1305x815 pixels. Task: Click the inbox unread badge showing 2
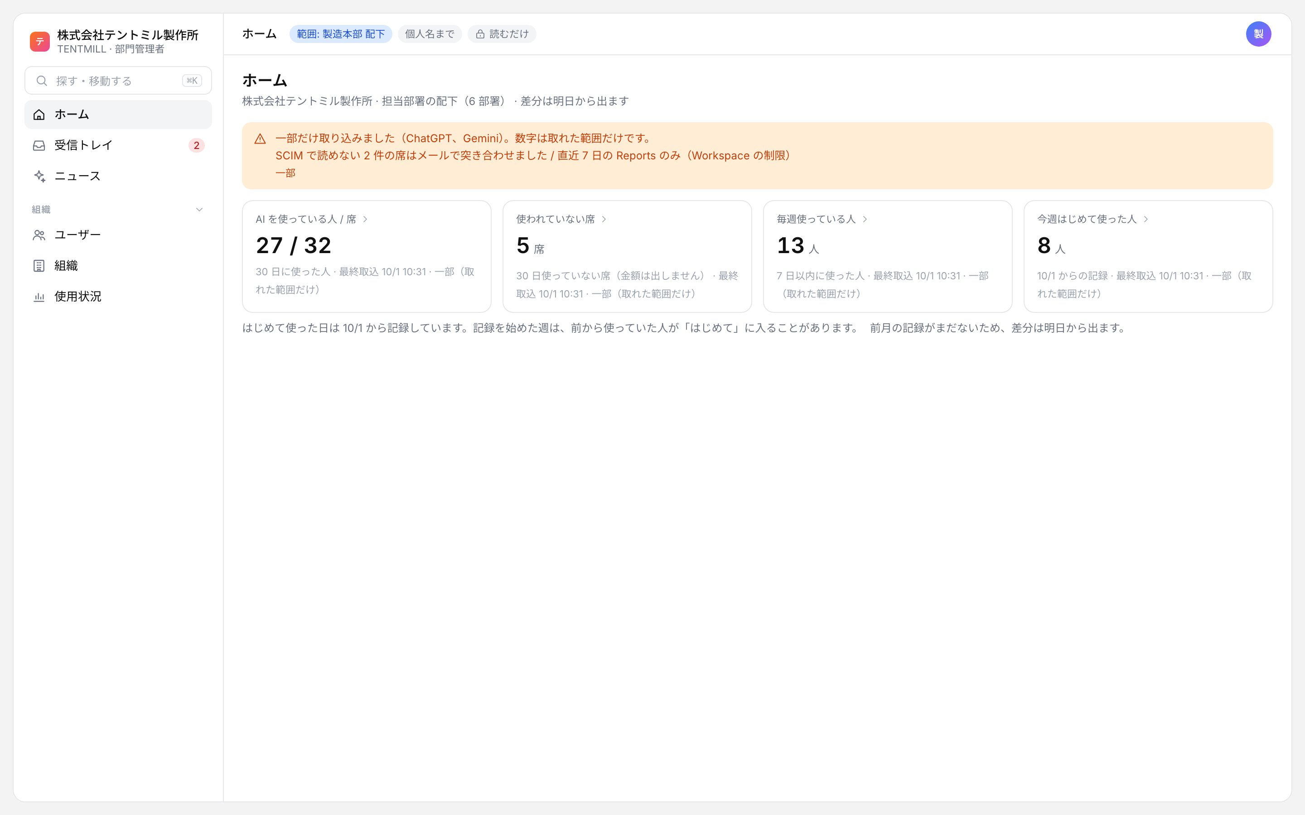coord(196,145)
